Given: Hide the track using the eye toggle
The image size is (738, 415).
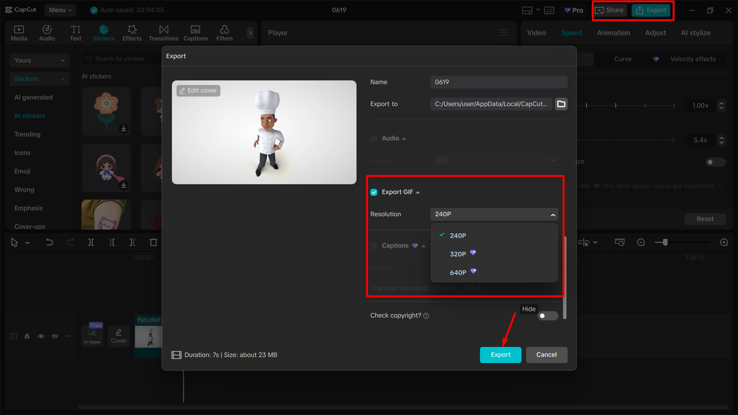Looking at the screenshot, I should (41, 336).
